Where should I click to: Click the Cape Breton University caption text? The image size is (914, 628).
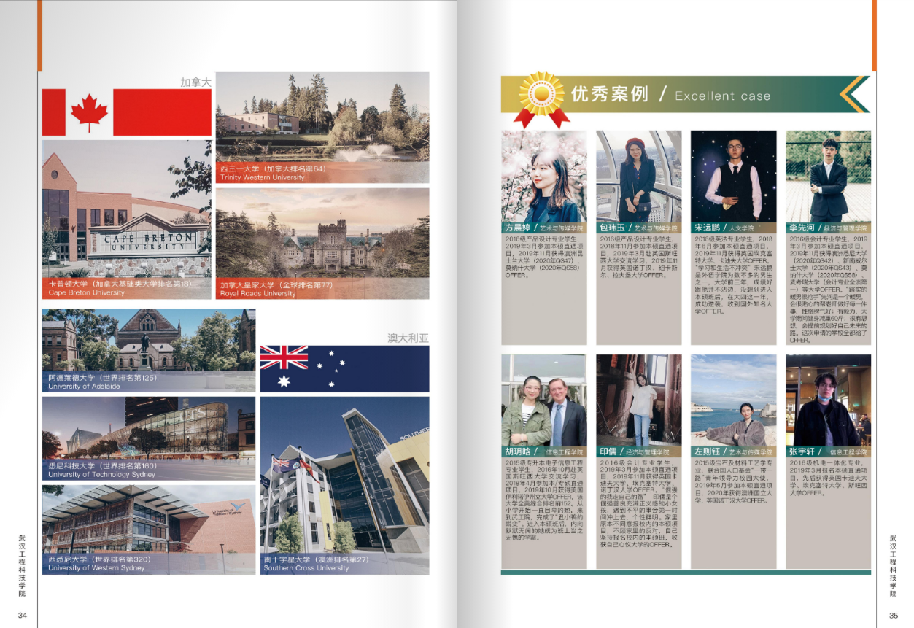click(86, 292)
